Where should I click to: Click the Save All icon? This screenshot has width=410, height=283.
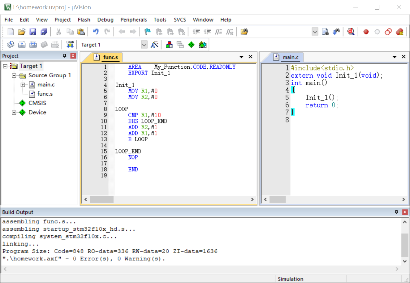[x=44, y=32]
